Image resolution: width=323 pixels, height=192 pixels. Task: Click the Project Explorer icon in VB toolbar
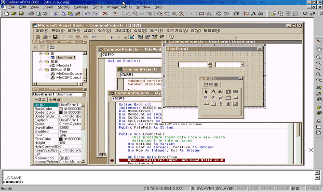tap(141, 37)
